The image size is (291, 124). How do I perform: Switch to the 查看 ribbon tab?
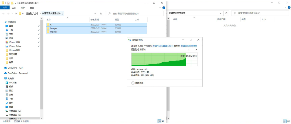pos(32,8)
